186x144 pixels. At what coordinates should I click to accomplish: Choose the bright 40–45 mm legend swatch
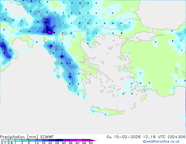[x=80, y=140]
